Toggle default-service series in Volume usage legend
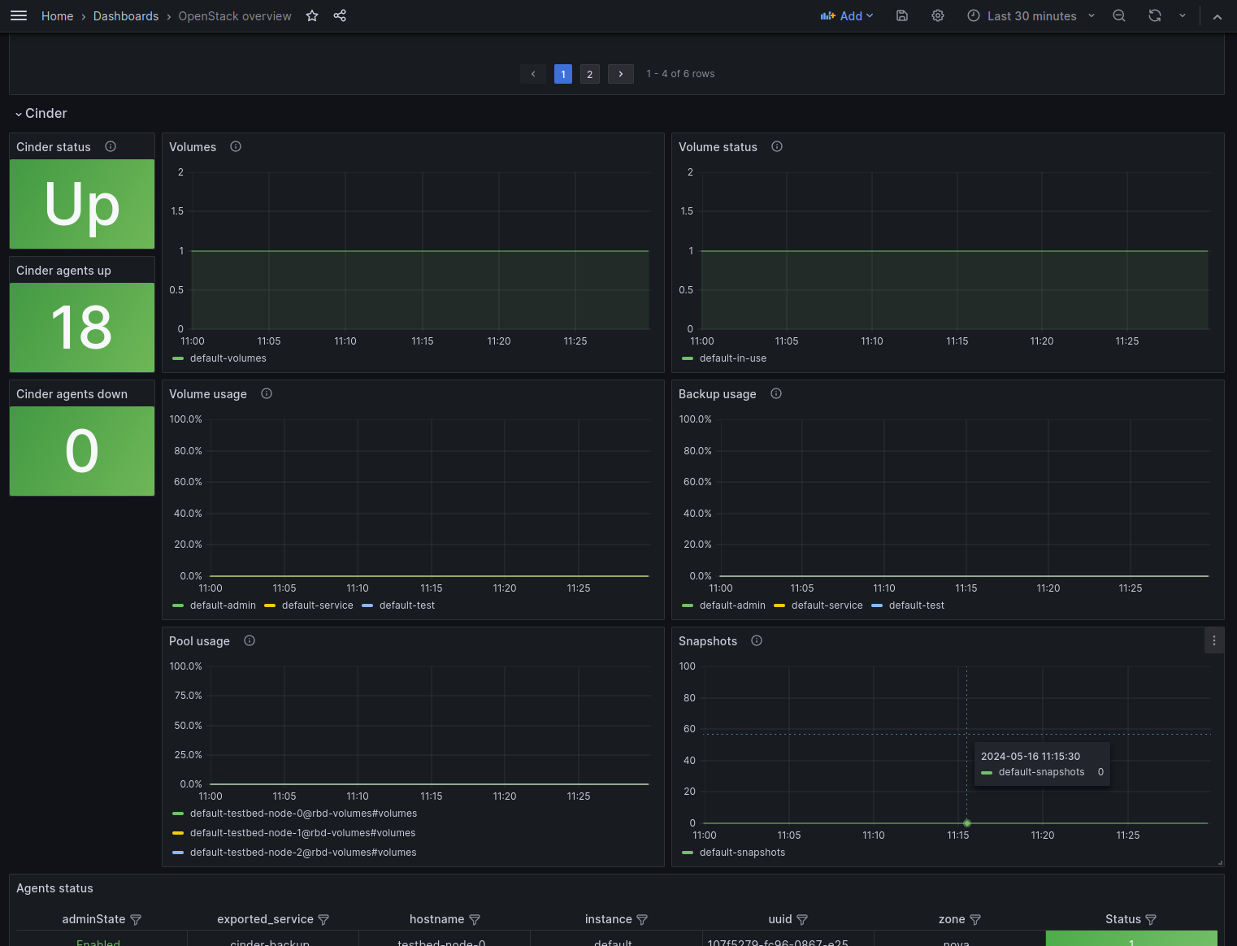The height and width of the screenshot is (946, 1237). [x=317, y=605]
